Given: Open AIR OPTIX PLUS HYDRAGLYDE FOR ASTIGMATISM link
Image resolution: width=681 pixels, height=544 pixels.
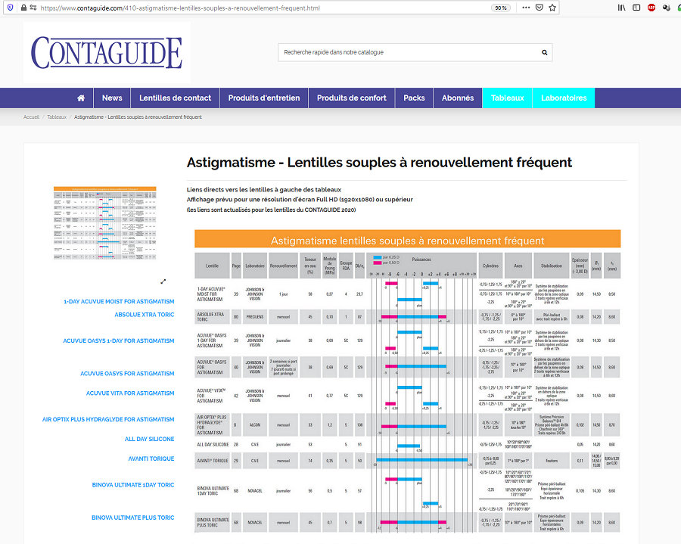Looking at the screenshot, I should point(108,419).
